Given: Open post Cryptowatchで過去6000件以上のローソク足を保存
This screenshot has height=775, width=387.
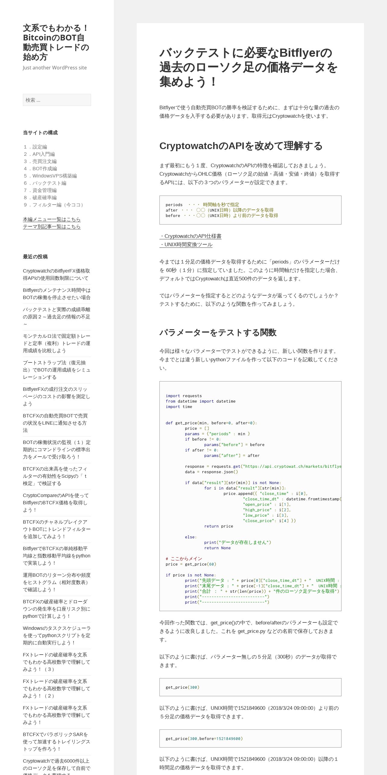Looking at the screenshot, I should point(57,767).
